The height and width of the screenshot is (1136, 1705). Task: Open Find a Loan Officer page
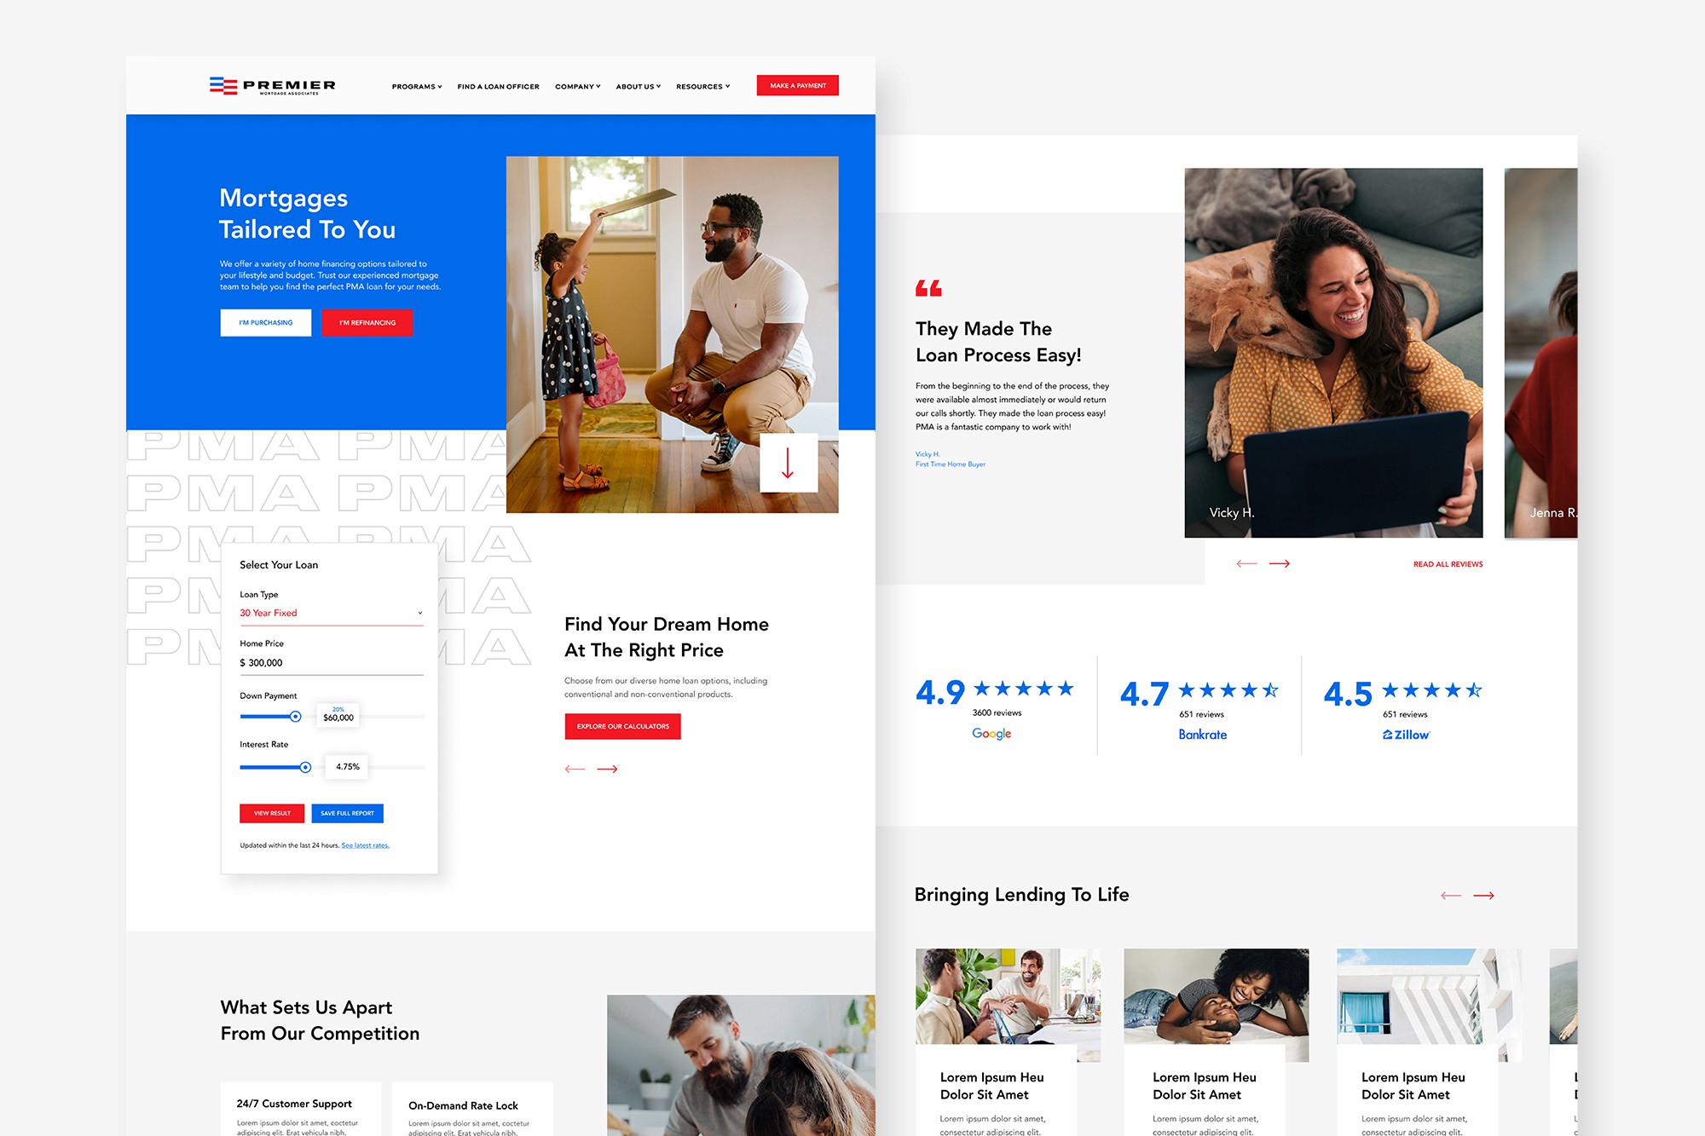[498, 87]
